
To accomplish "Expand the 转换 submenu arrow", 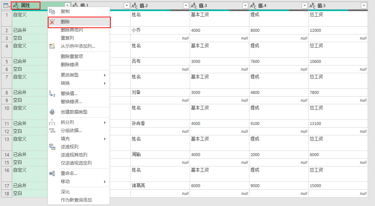I will point(105,83).
